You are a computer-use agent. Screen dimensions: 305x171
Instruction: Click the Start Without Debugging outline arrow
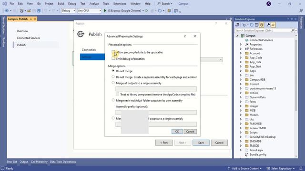pyautogui.click(x=147, y=10)
